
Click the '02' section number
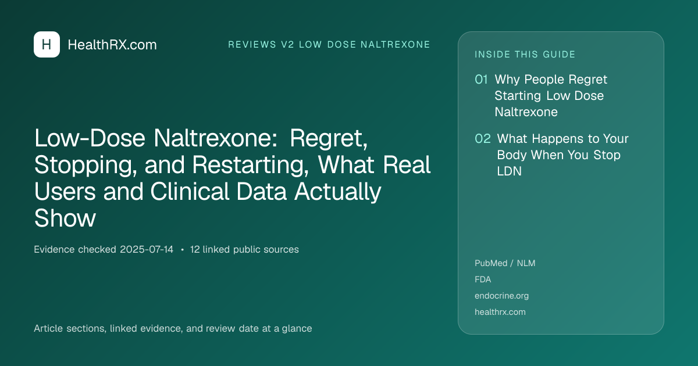(483, 139)
